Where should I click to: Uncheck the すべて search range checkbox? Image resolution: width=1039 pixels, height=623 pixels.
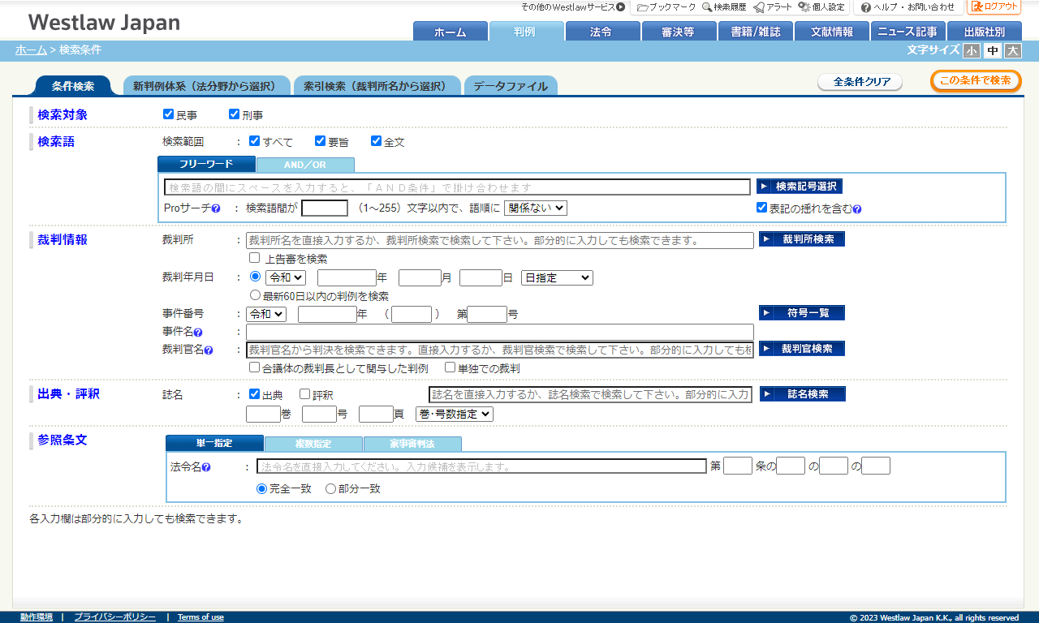point(254,140)
